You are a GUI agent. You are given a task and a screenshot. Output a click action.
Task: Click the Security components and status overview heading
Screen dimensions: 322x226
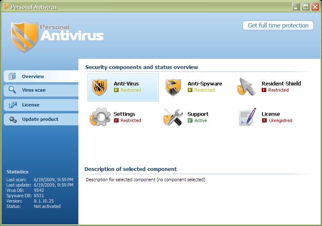(142, 67)
